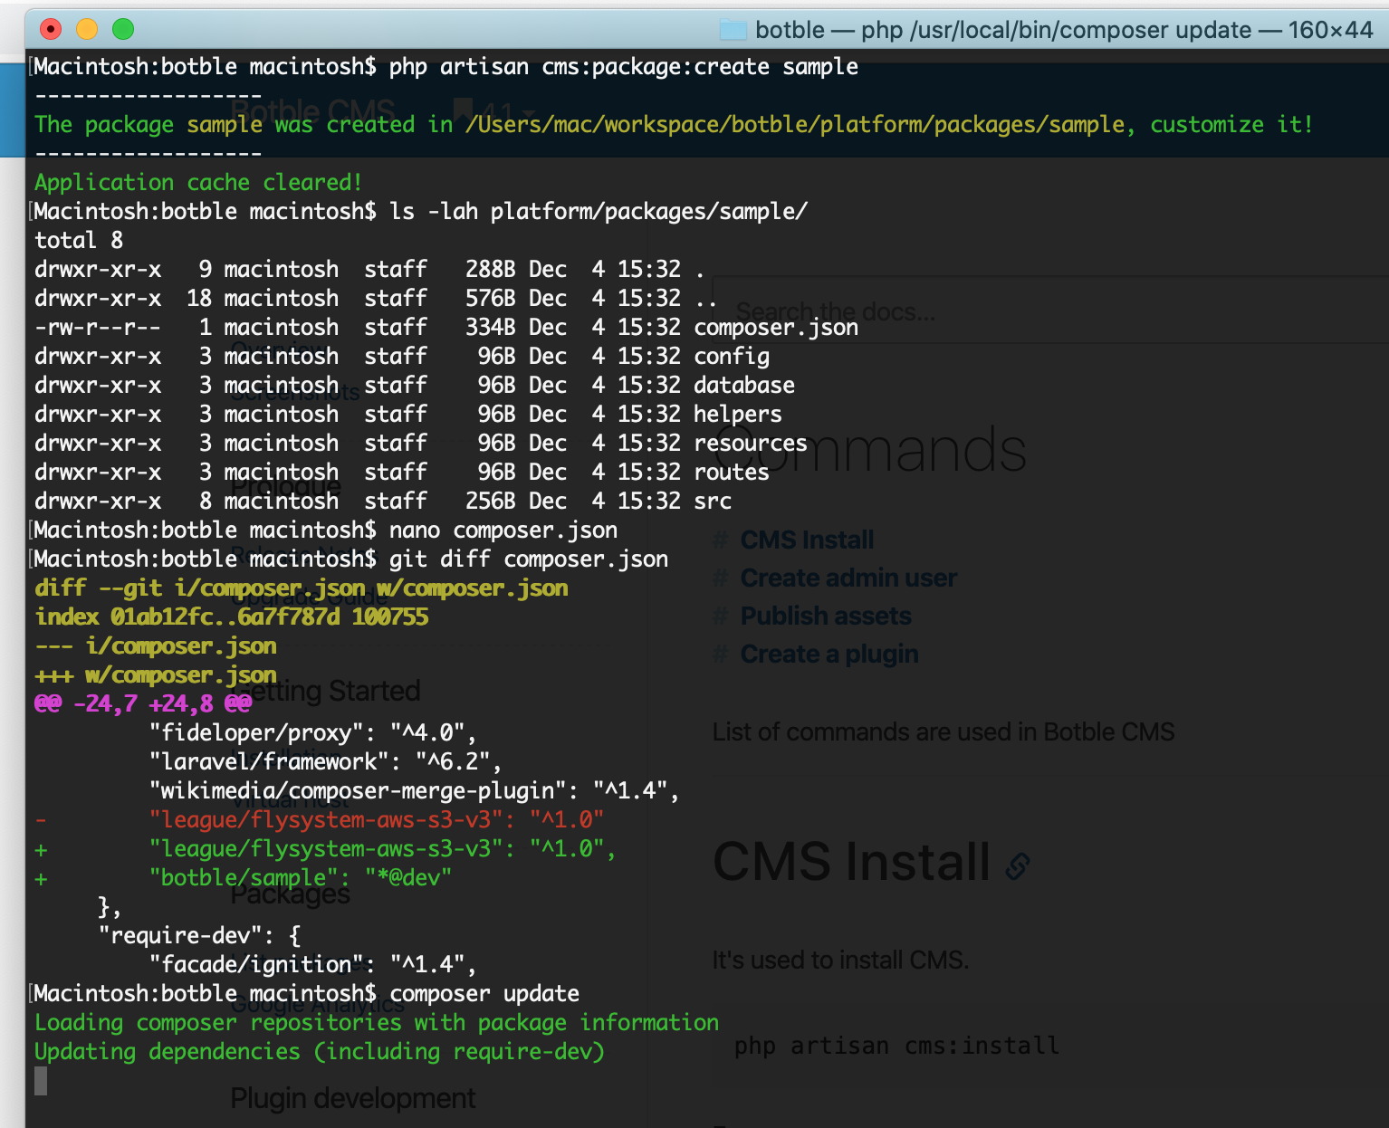Viewport: 1389px width, 1128px height.
Task: Click the '-rw-r--r--' permissions string
Action: [98, 328]
